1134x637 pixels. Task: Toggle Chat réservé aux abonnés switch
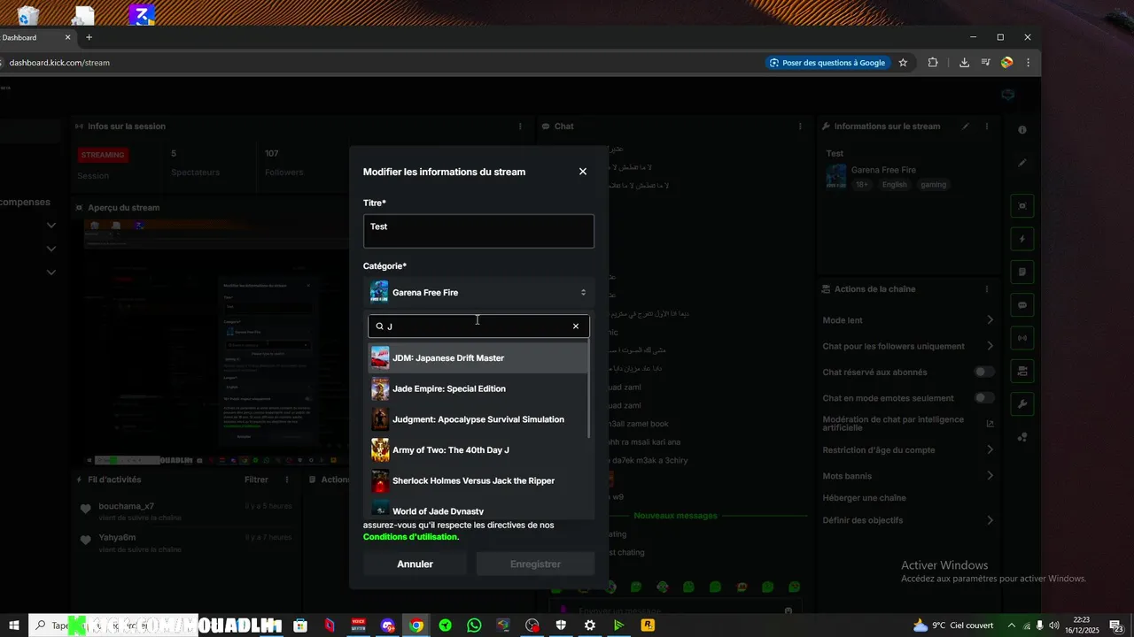(x=984, y=372)
